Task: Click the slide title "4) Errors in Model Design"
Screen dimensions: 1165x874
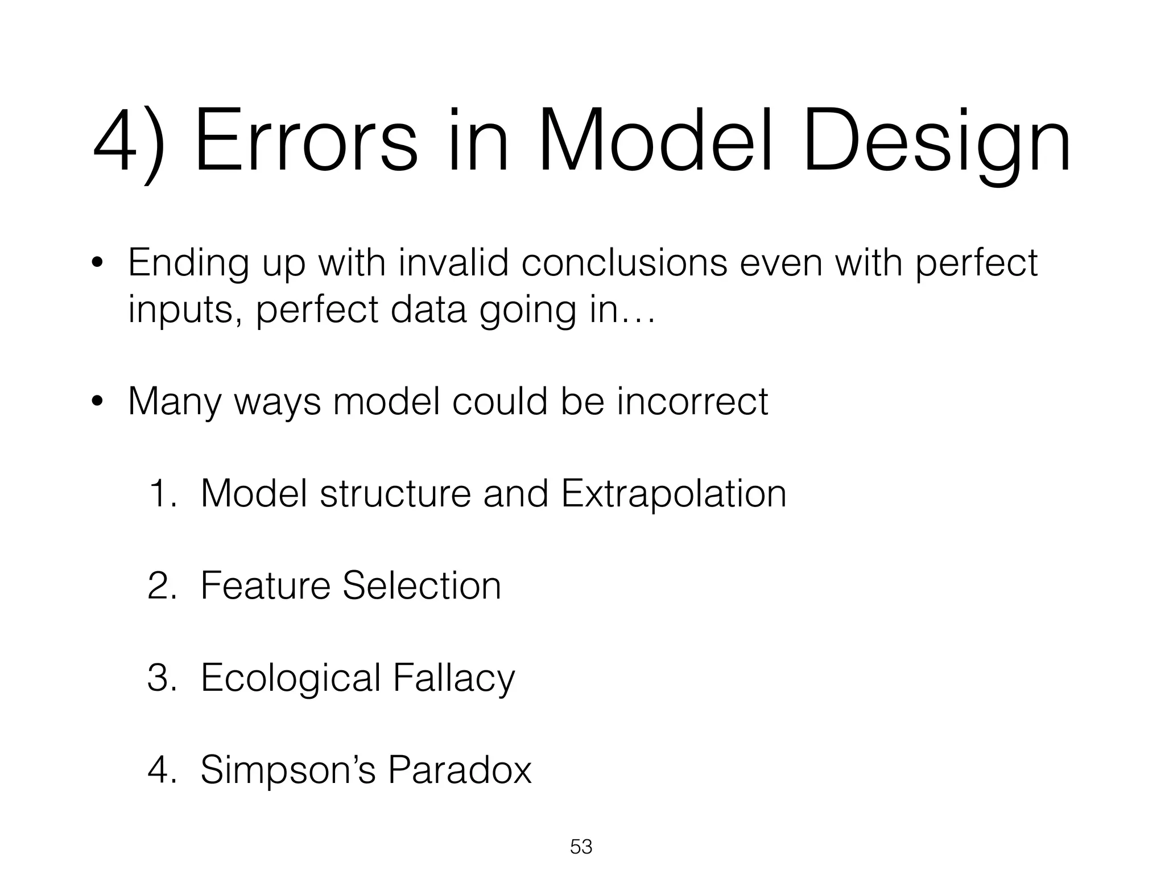Action: 581,142
